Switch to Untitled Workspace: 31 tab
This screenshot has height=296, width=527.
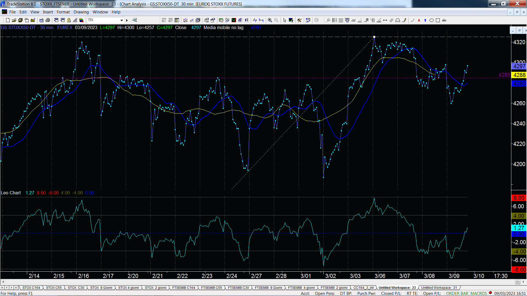click(439, 288)
